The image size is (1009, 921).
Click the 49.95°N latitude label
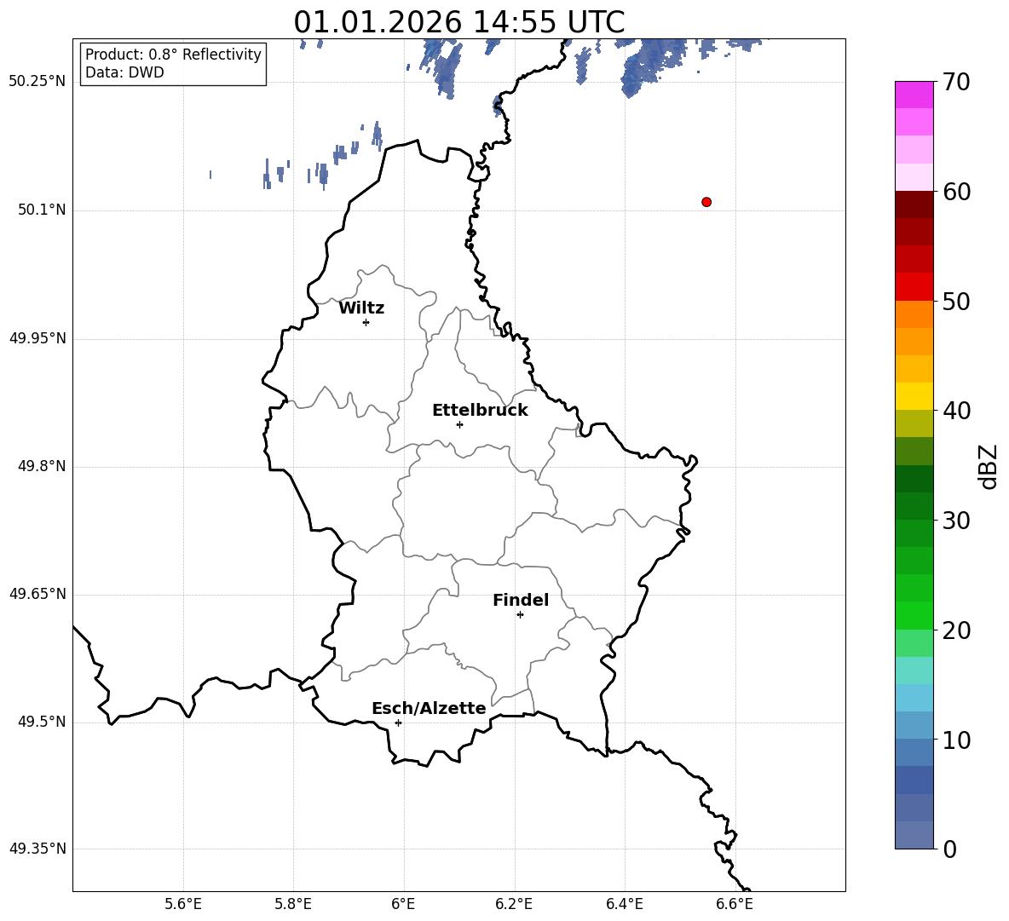(37, 338)
